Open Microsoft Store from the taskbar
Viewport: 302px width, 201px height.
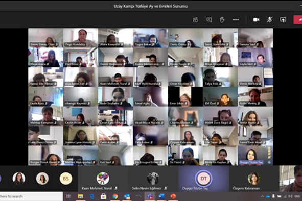[x=103, y=196]
